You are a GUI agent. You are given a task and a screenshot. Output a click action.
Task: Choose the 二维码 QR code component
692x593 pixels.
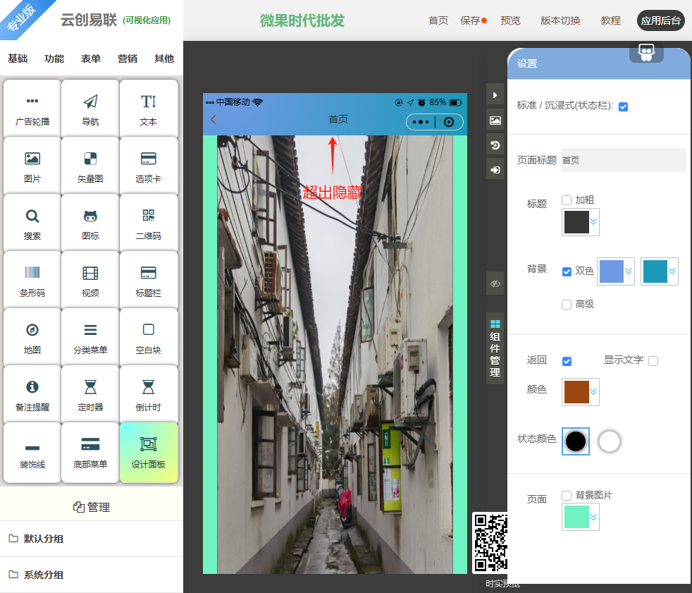click(148, 223)
